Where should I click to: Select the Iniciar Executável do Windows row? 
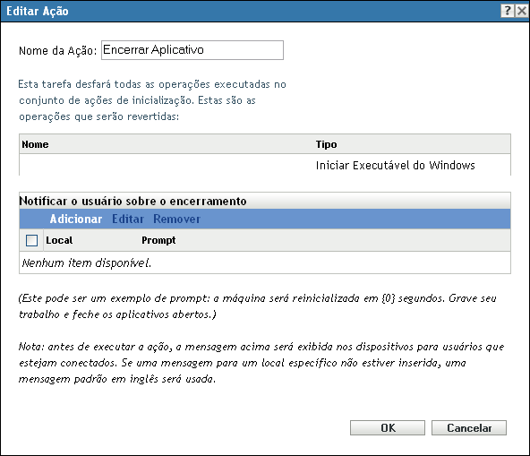(x=265, y=165)
